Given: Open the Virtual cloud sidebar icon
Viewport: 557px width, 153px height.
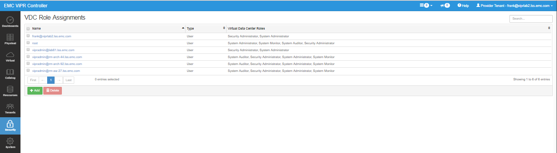Looking at the screenshot, I should point(10,57).
